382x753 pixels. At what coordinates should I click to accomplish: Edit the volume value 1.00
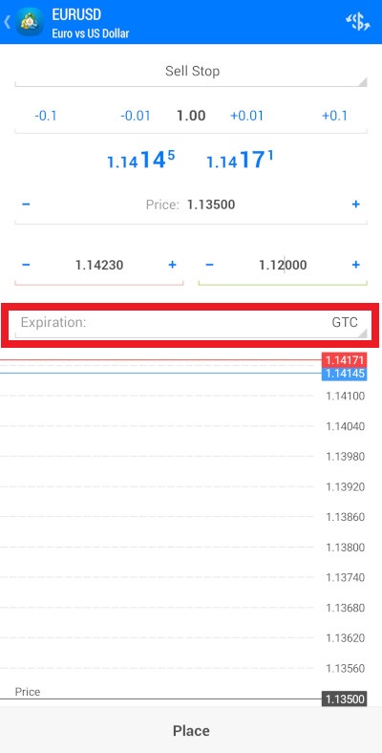point(191,116)
